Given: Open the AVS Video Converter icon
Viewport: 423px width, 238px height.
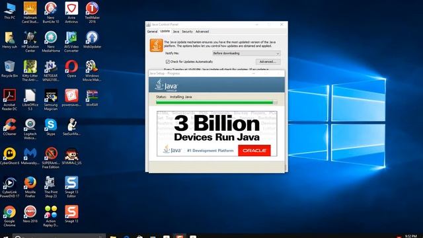Looking at the screenshot, I should tap(71, 42).
